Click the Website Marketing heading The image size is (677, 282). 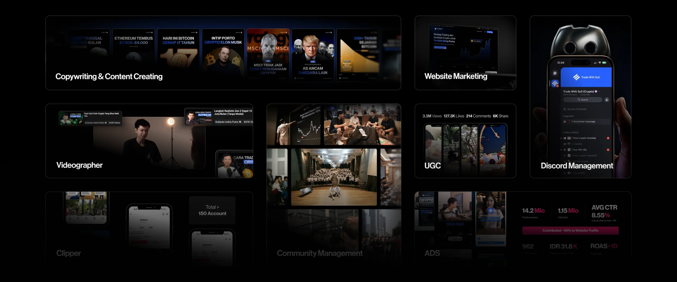point(456,76)
